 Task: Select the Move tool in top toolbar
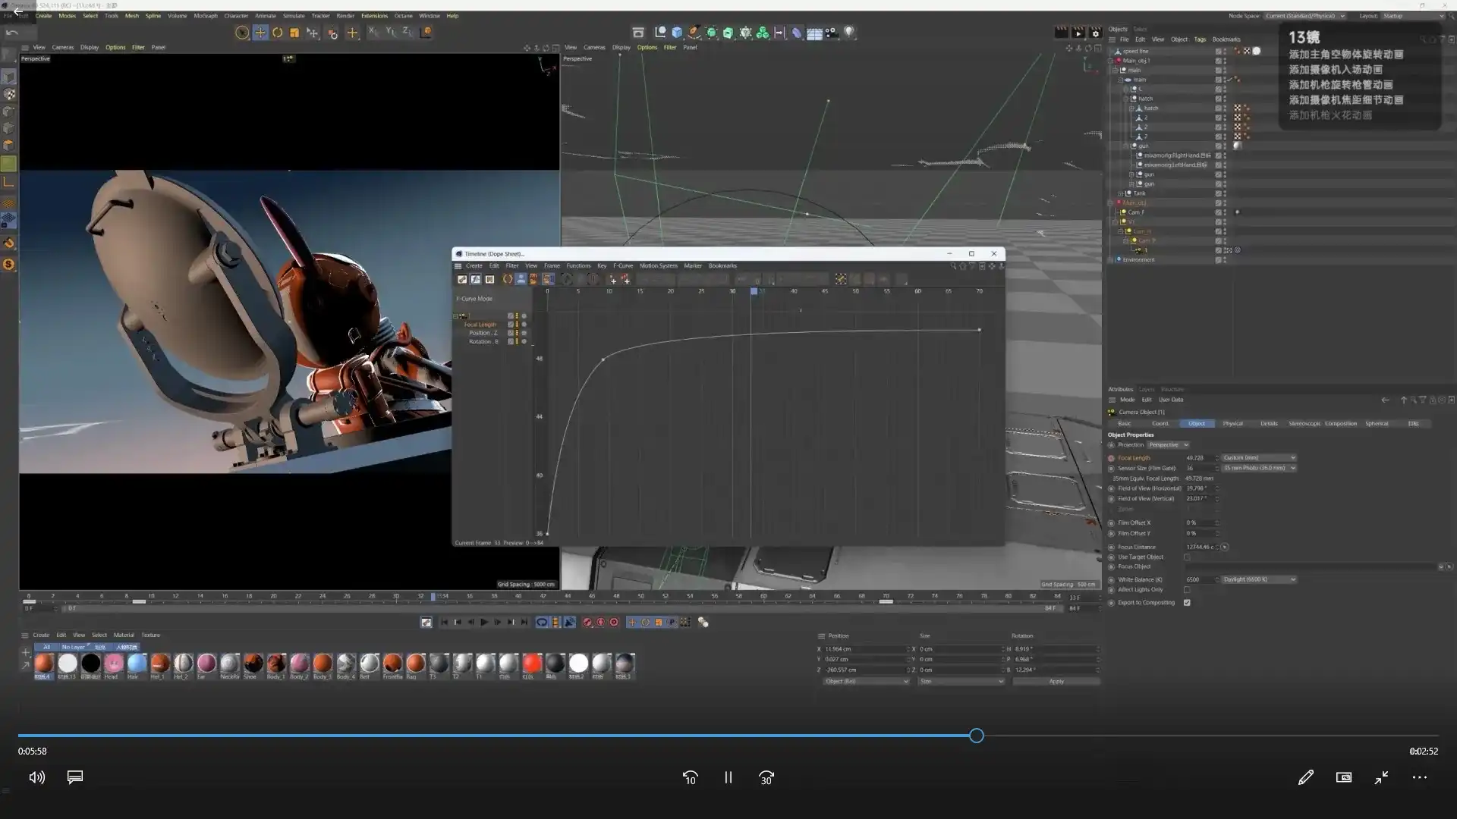coord(260,33)
